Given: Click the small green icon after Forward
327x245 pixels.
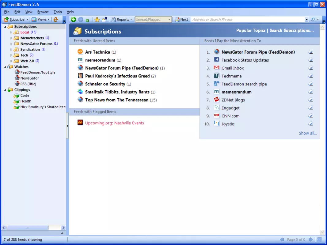Looking at the screenshot, I should [x=87, y=20].
